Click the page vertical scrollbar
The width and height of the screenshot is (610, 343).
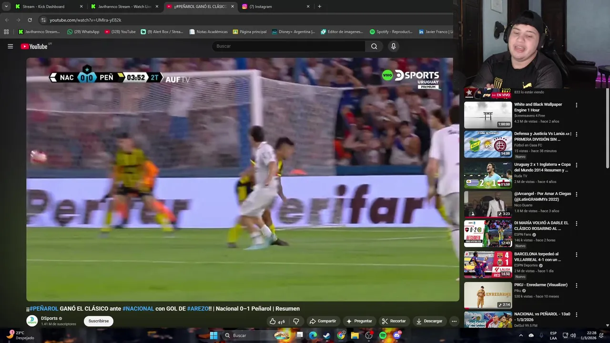click(607, 129)
